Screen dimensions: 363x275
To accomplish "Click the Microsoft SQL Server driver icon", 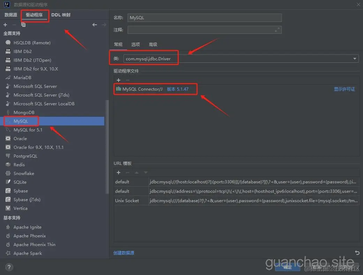I will pyautogui.click(x=8, y=86).
